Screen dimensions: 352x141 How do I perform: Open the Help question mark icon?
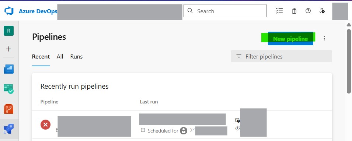click(x=308, y=11)
